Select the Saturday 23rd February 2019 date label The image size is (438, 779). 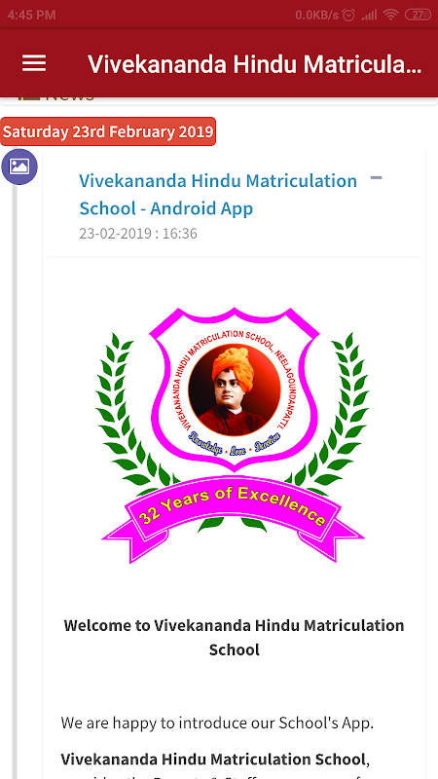point(108,131)
